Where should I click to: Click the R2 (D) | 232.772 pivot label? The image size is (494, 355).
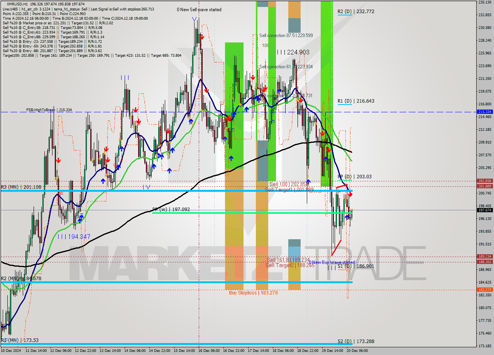pos(356,12)
